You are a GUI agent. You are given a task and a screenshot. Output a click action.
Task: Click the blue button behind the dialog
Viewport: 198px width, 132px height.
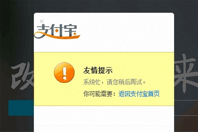(21, 108)
